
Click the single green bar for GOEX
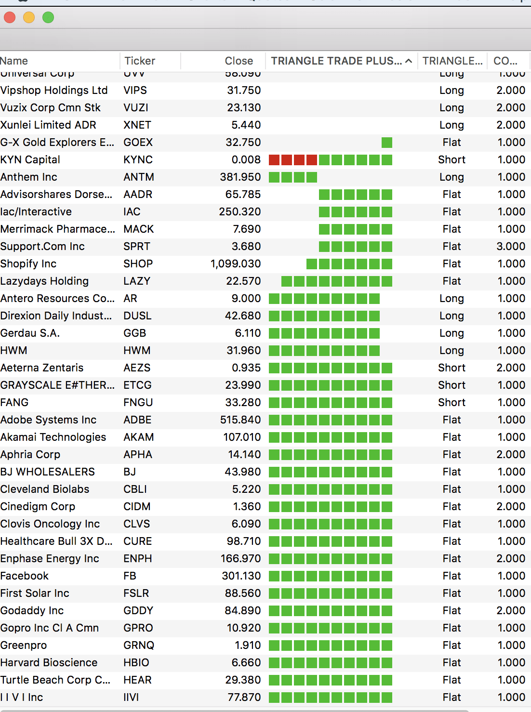(x=387, y=143)
